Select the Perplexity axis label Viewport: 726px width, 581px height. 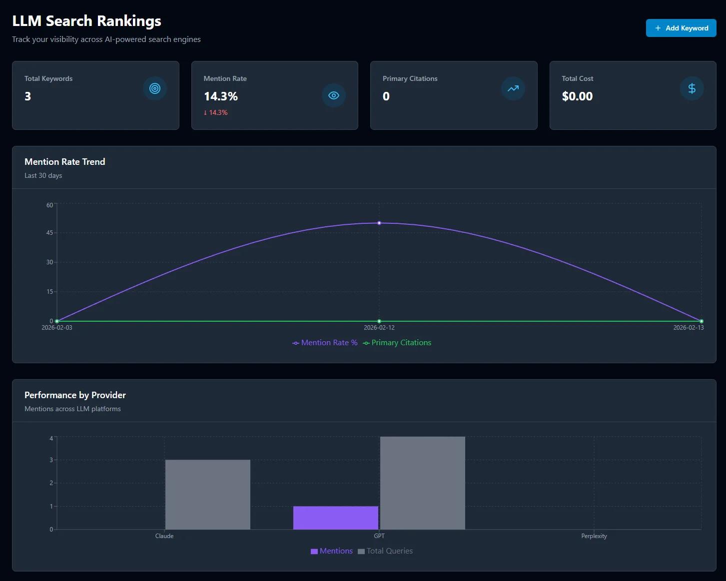click(x=594, y=536)
